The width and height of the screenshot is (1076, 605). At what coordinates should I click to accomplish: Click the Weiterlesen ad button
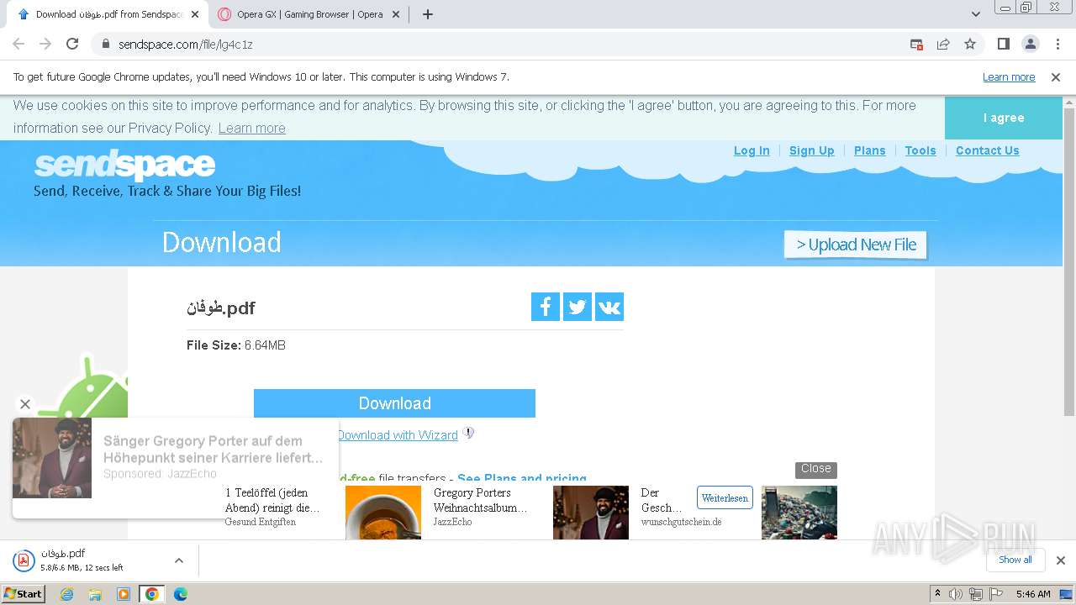[725, 498]
